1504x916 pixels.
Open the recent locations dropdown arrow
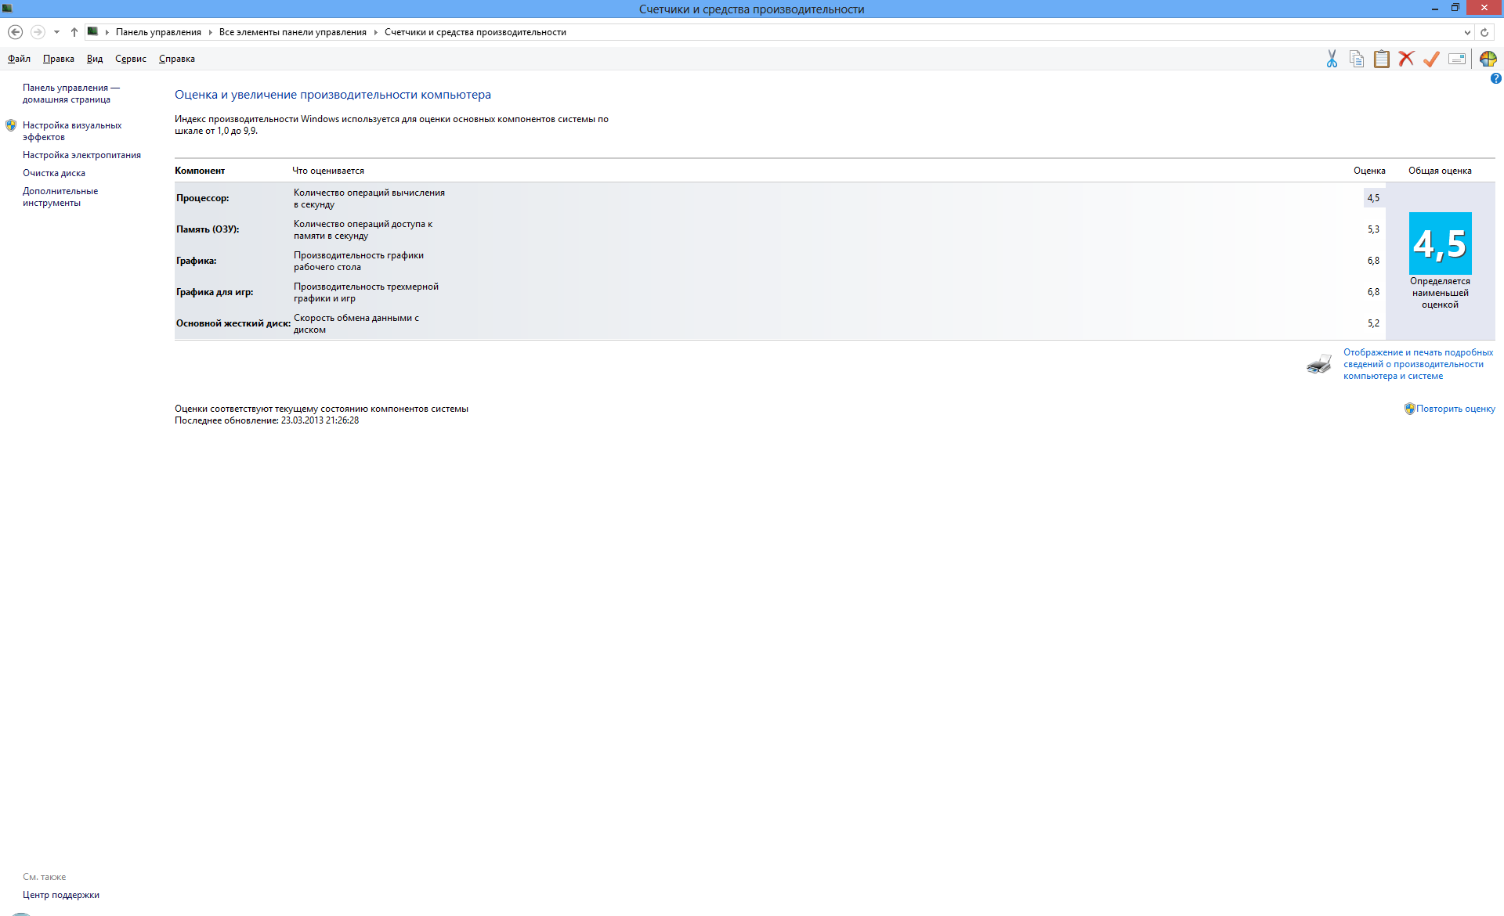pos(56,32)
